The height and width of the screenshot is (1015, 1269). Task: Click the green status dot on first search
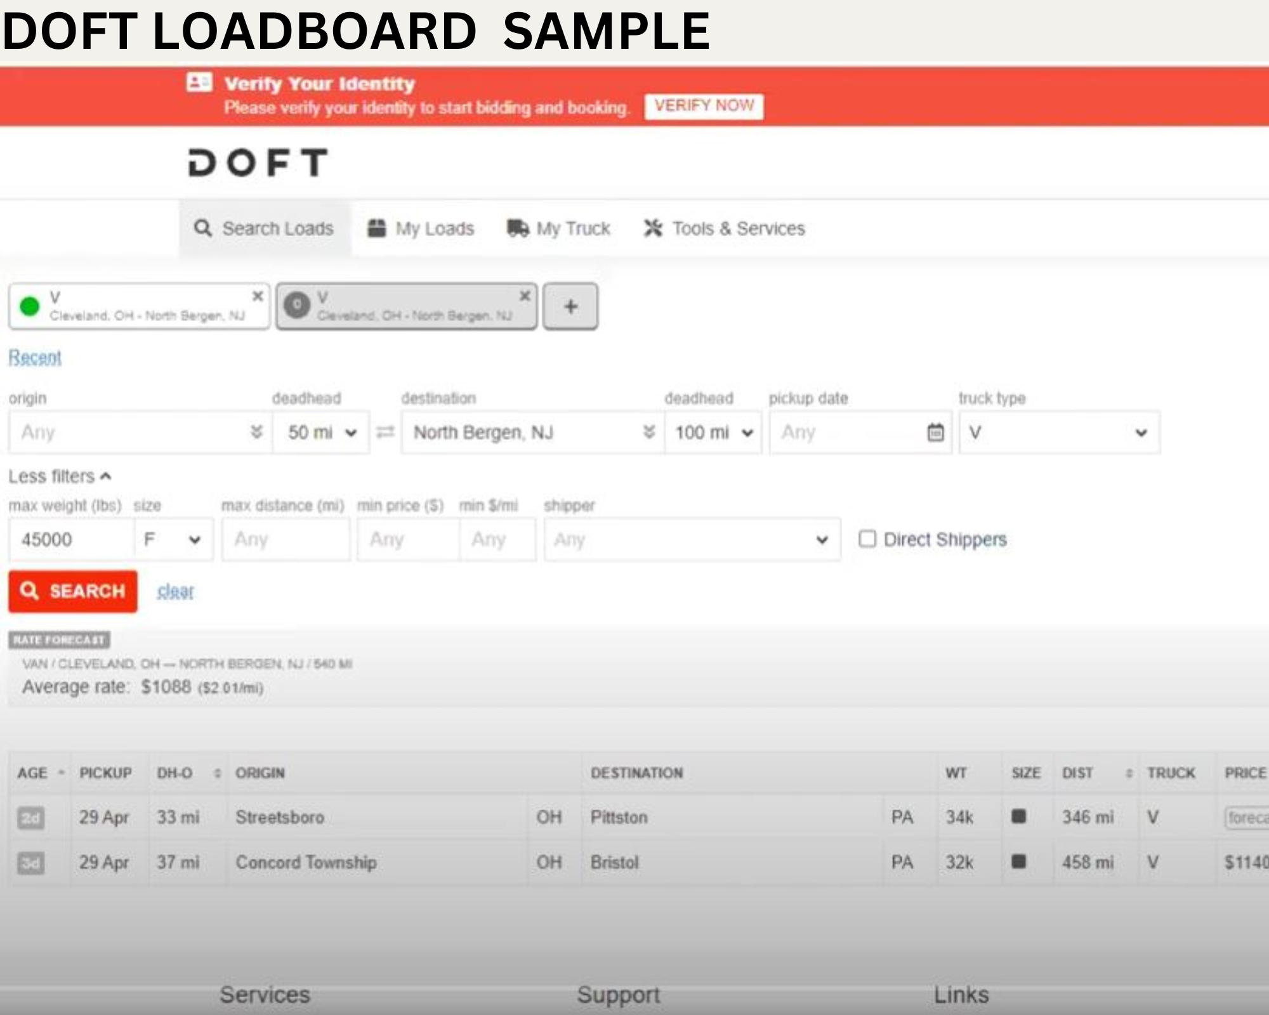[x=30, y=306]
